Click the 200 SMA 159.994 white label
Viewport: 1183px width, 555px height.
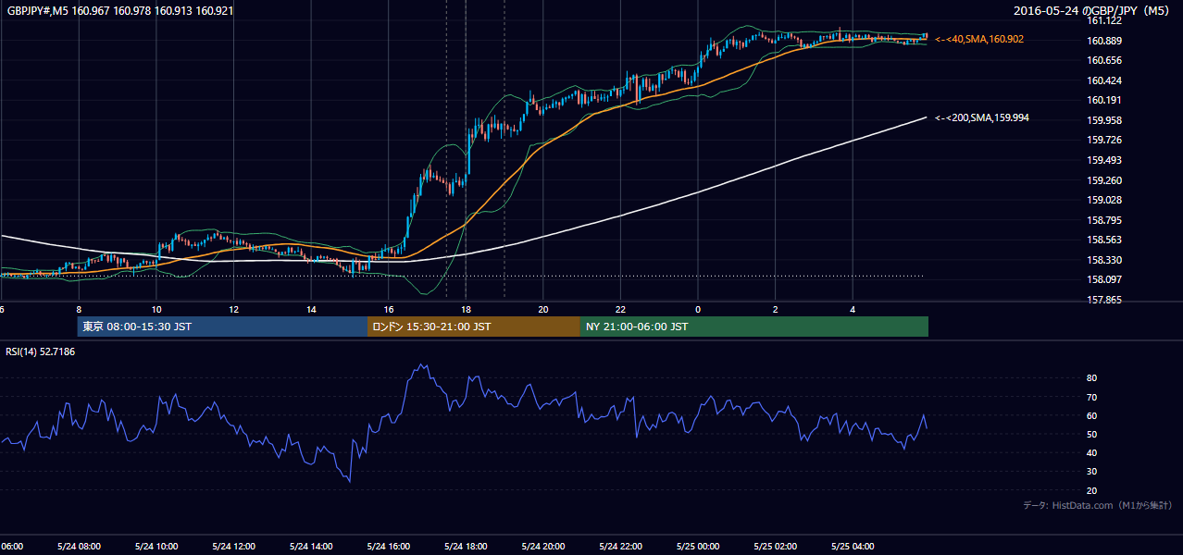click(x=982, y=118)
